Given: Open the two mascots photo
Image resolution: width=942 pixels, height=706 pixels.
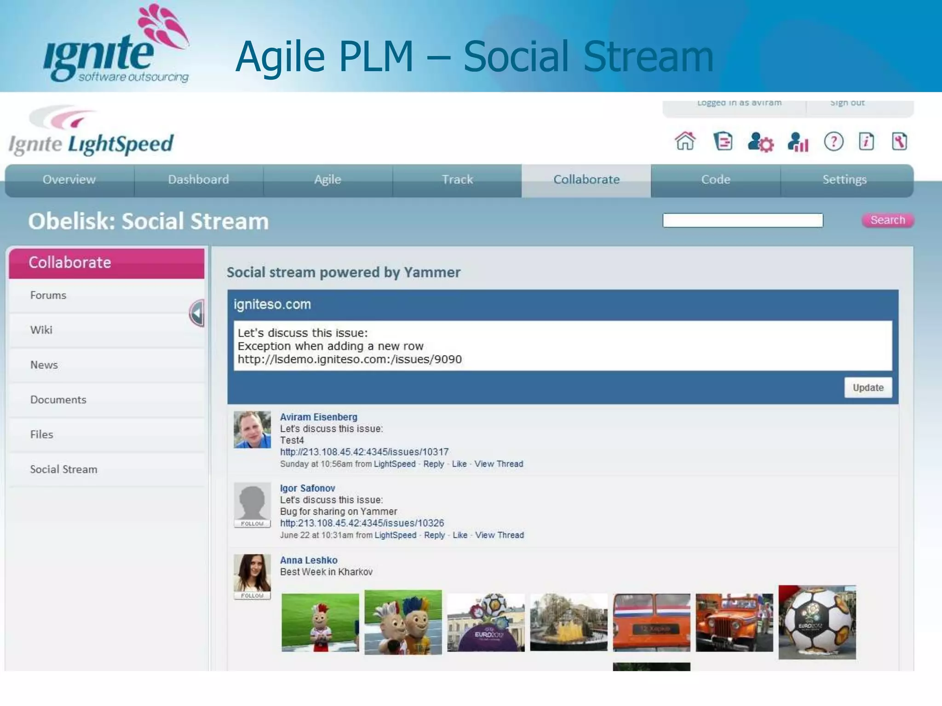Looking at the screenshot, I should click(403, 622).
